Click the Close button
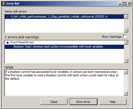 pyautogui.click(x=54, y=102)
